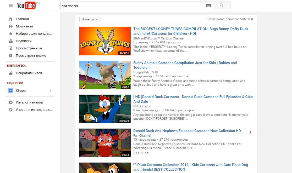
Task: Click the account icon beside Мой канал
Action: click(x=11, y=26)
